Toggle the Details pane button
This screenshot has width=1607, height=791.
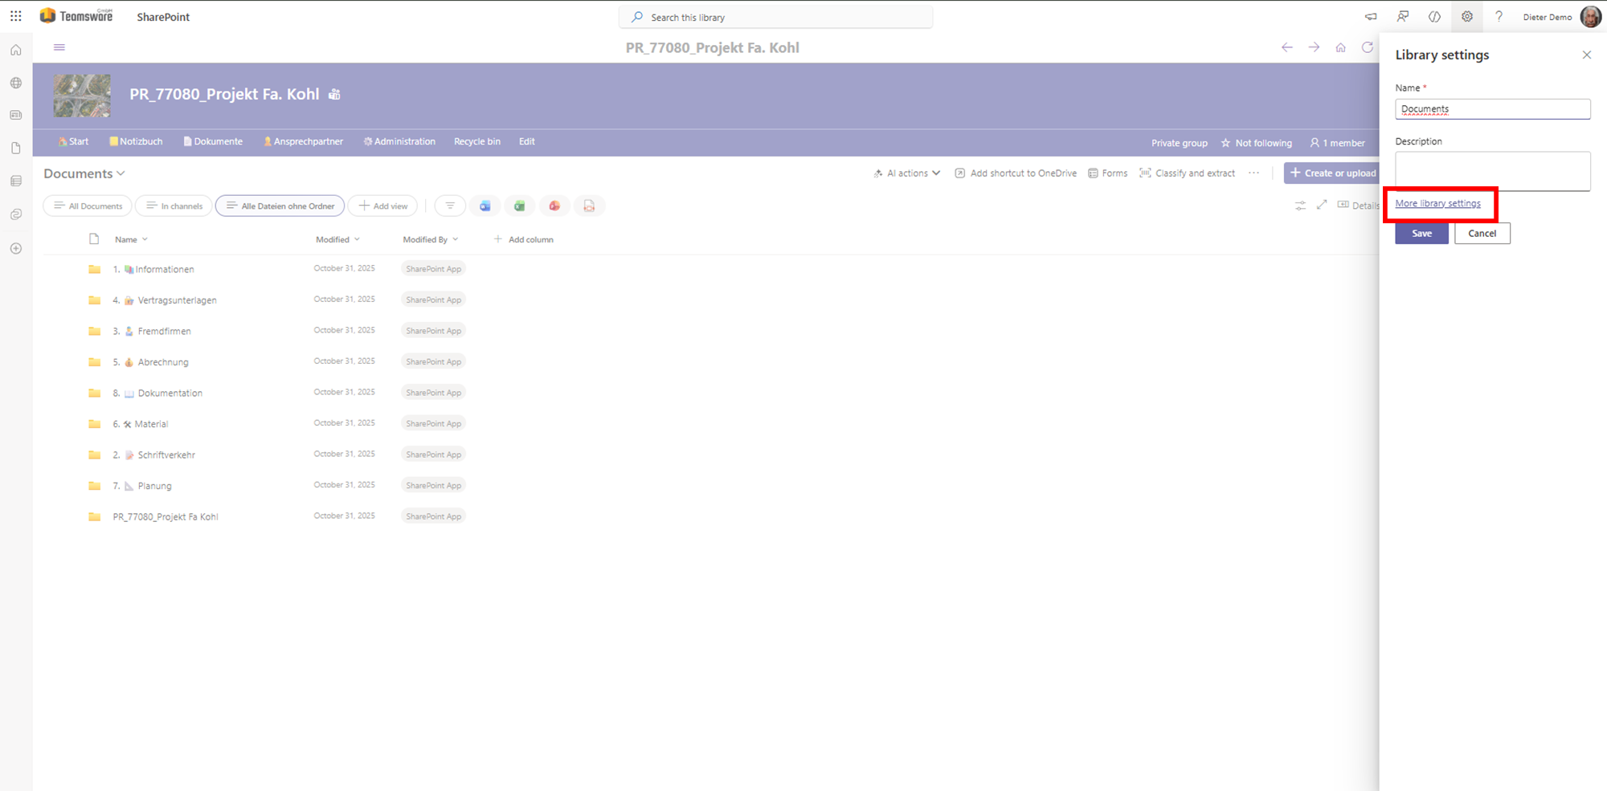click(1358, 206)
